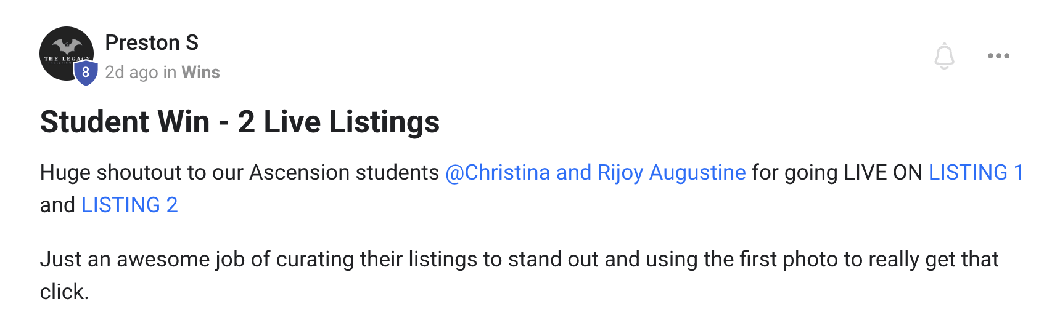Click the level 8 shield badge
Image resolution: width=1052 pixels, height=331 pixels.
tap(86, 73)
